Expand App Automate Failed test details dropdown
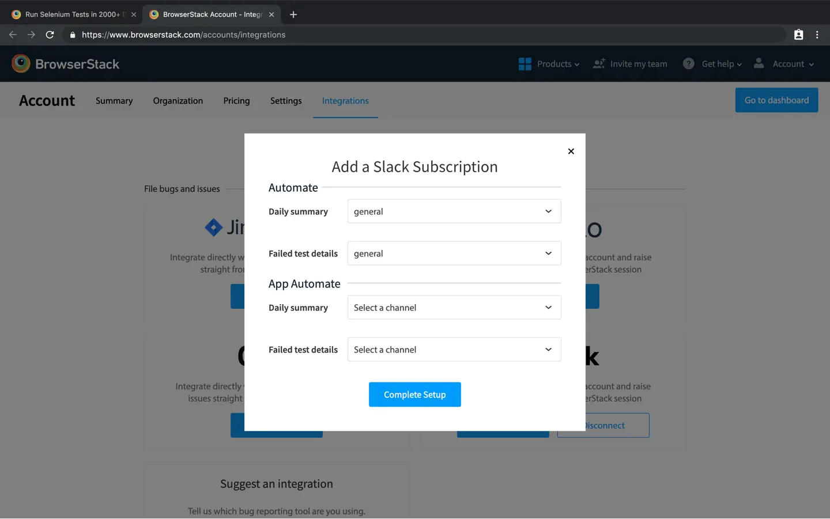 pos(454,350)
